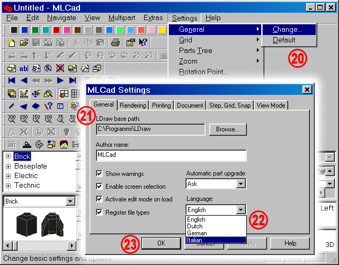Click the parts preview scroll-right arrow
The image size is (339, 265).
tap(72, 246)
